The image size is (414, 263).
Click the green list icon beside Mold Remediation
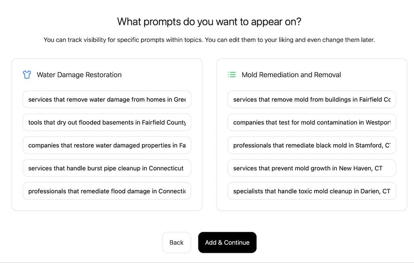(x=232, y=75)
